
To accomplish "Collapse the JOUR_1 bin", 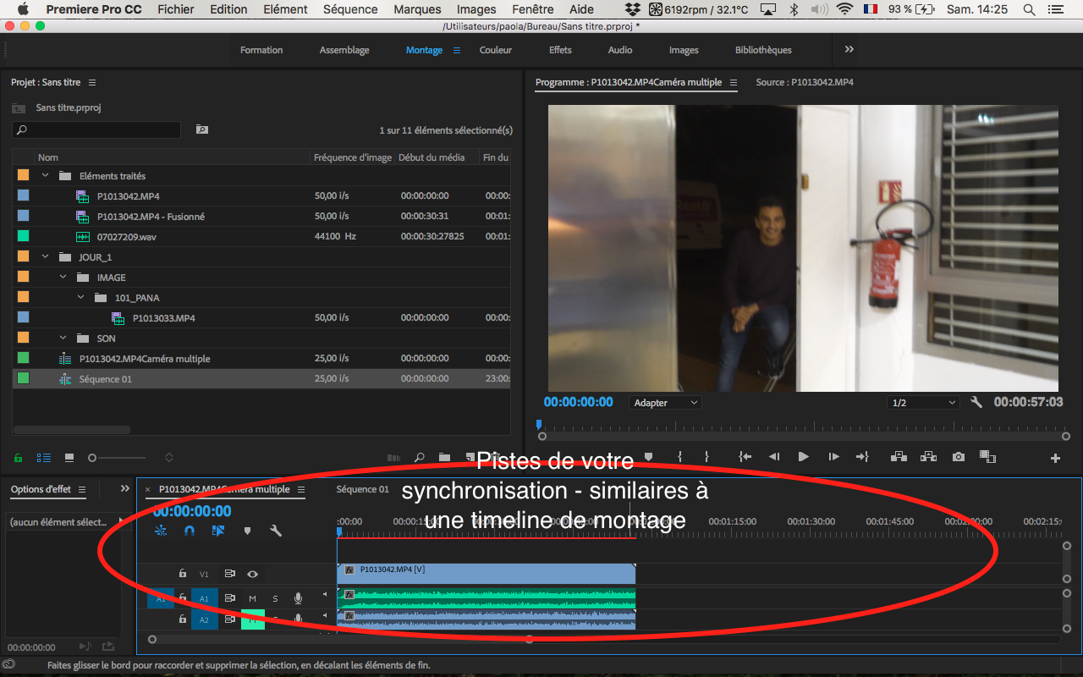I will coord(46,257).
